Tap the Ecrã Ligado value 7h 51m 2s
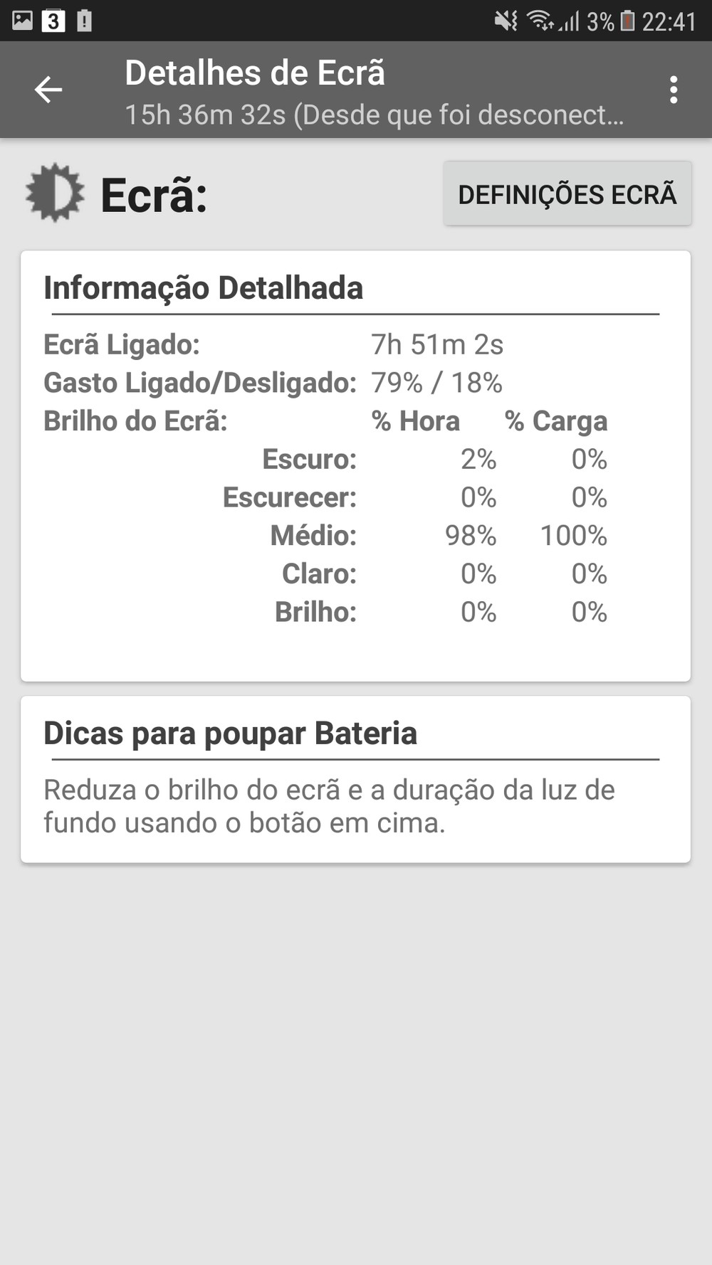The width and height of the screenshot is (712, 1265). [x=437, y=344]
